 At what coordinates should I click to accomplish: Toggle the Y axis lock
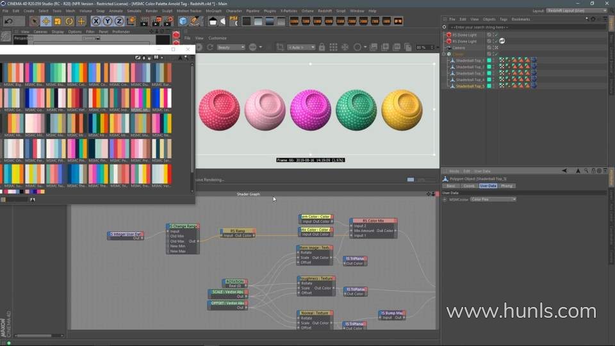tap(106, 21)
